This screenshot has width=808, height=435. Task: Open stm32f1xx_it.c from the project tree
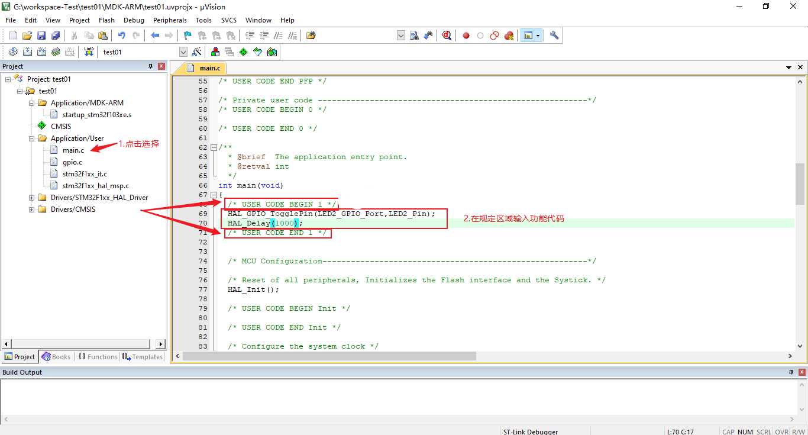click(85, 174)
